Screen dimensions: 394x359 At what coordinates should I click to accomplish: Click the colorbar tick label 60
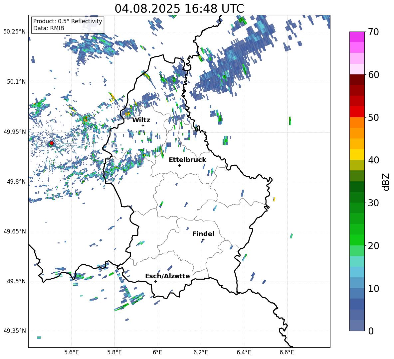(374, 75)
